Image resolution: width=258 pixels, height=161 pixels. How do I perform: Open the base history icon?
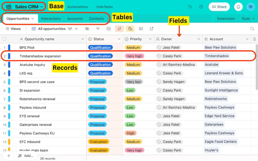tap(190, 7)
